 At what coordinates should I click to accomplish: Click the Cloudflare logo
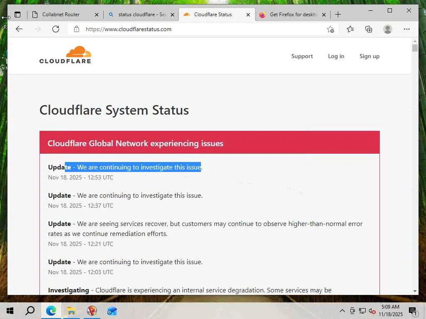[65, 55]
